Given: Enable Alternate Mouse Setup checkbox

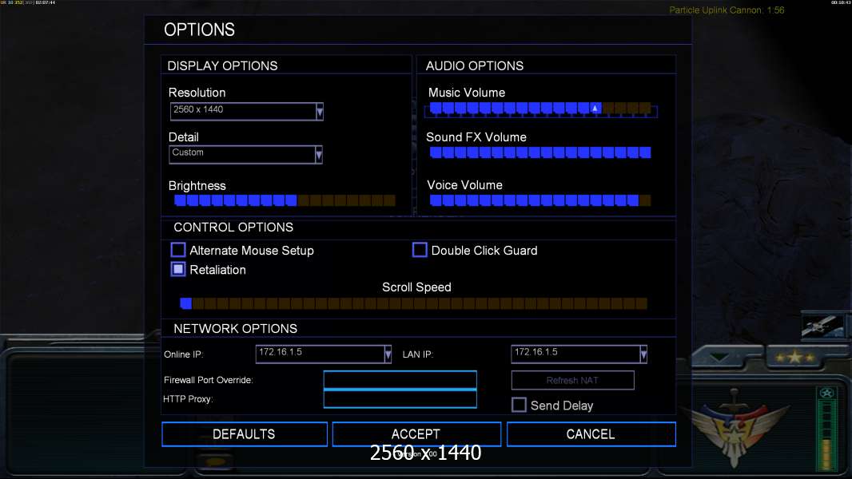Looking at the screenshot, I should 178,250.
